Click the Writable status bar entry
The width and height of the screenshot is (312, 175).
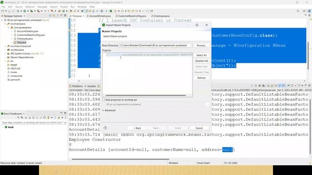(x=174, y=163)
